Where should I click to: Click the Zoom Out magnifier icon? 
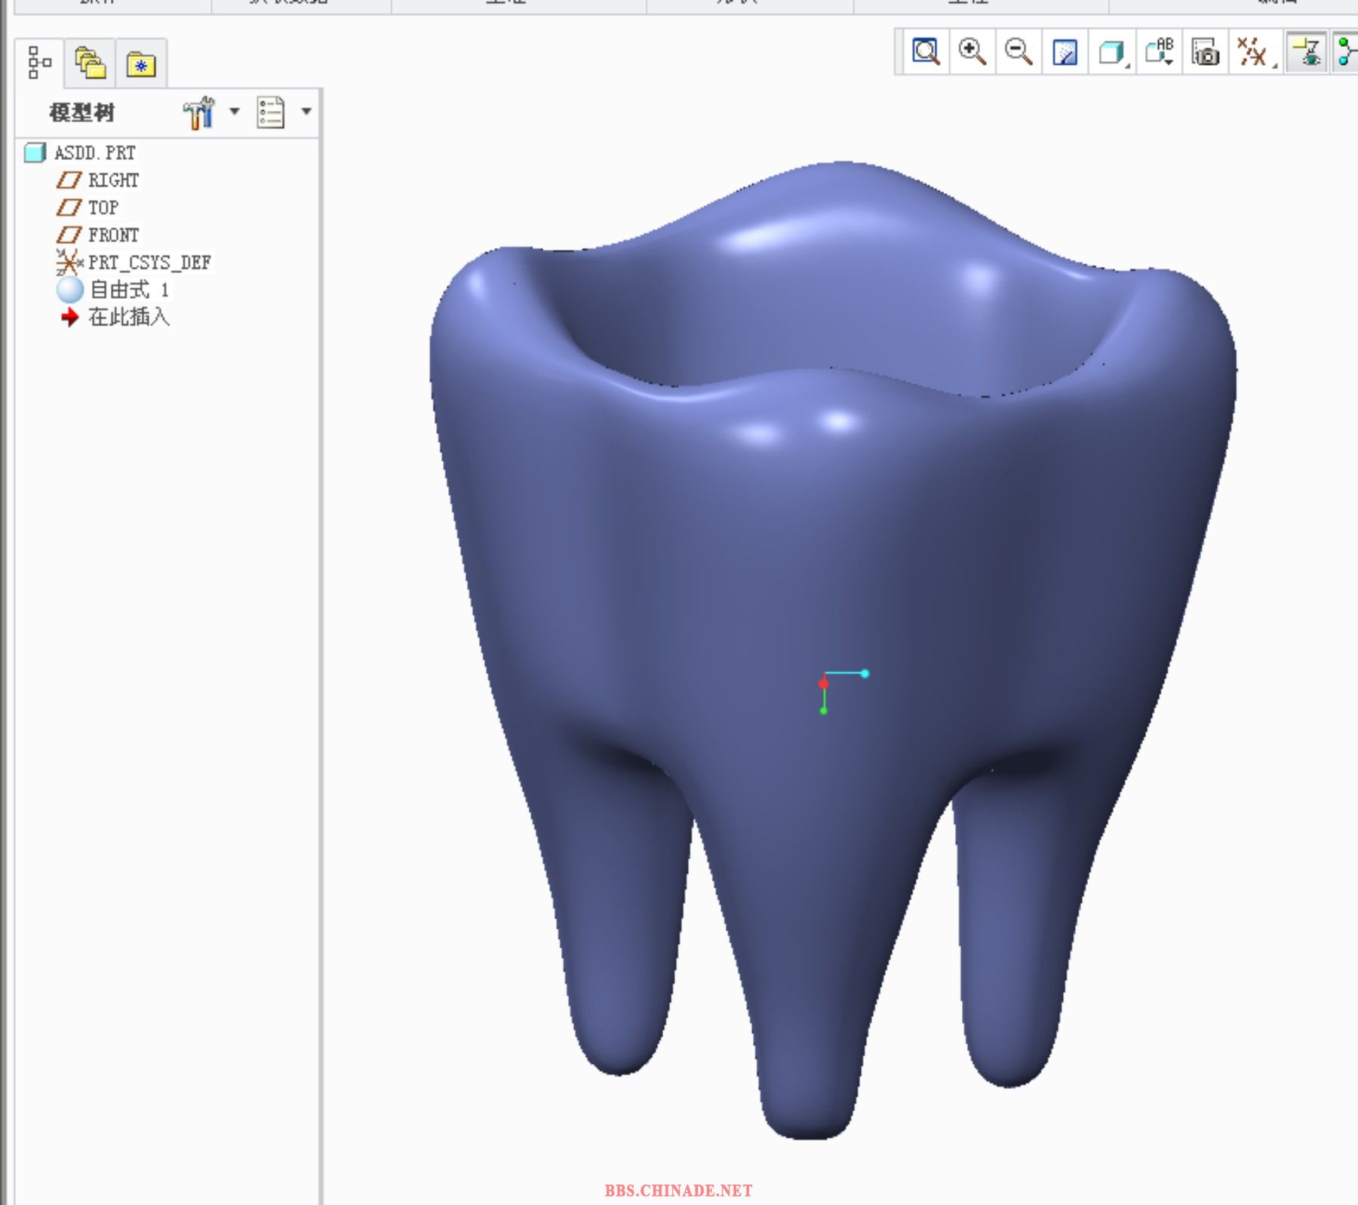[x=1018, y=51]
